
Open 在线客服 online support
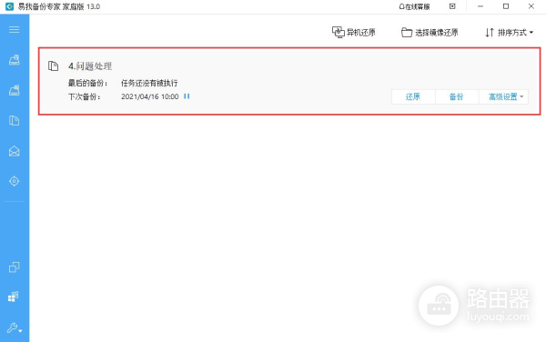point(414,6)
